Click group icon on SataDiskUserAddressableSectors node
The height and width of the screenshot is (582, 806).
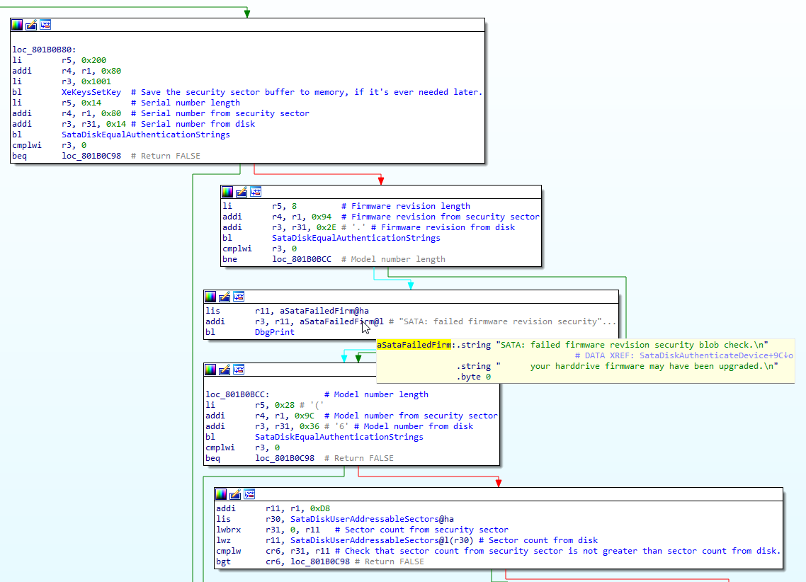pos(249,494)
